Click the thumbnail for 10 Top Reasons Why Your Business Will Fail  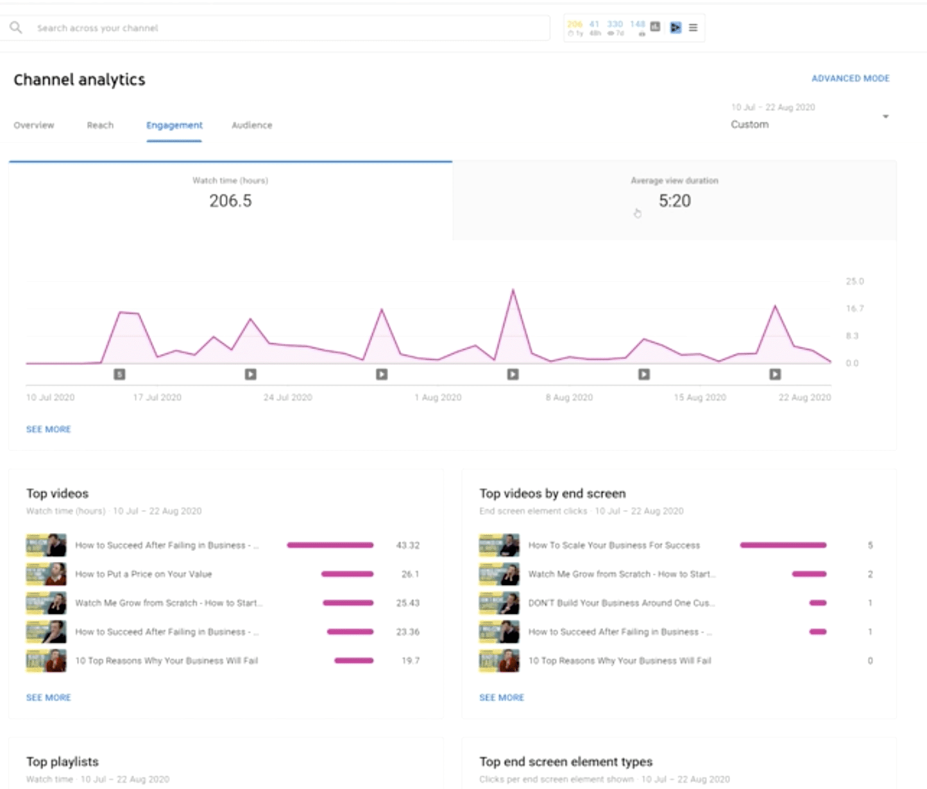tap(46, 660)
